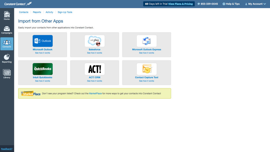Click the MarketPlace banner logo
Viewport: 270px width, 152px height.
pos(31,93)
